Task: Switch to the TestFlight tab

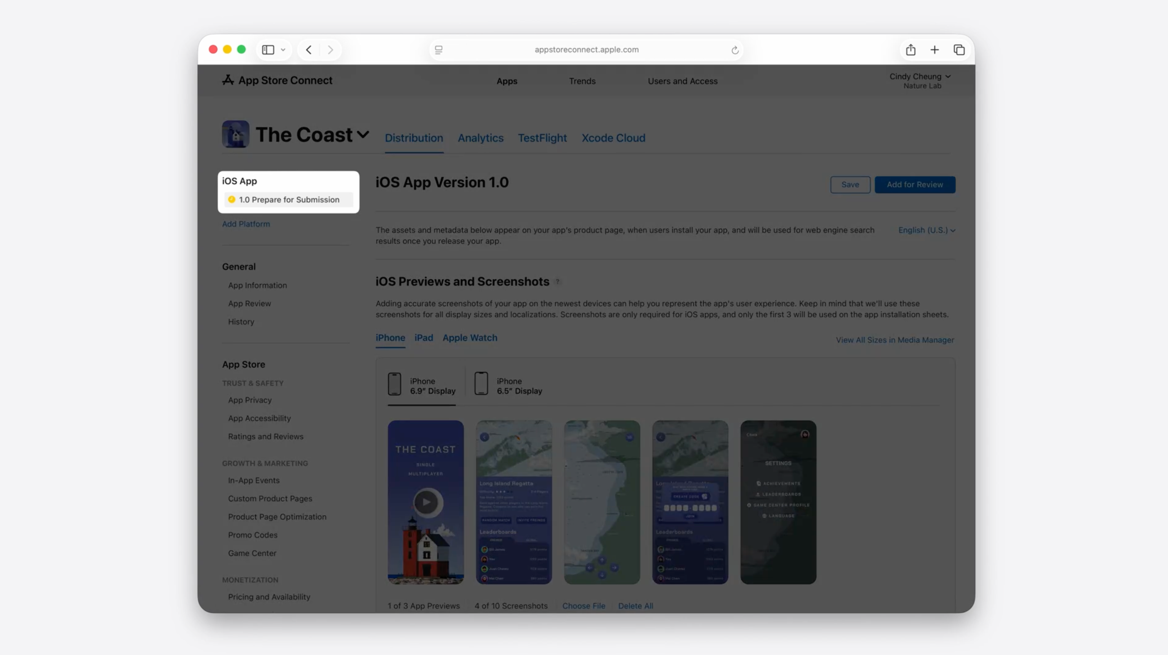Action: pos(542,138)
